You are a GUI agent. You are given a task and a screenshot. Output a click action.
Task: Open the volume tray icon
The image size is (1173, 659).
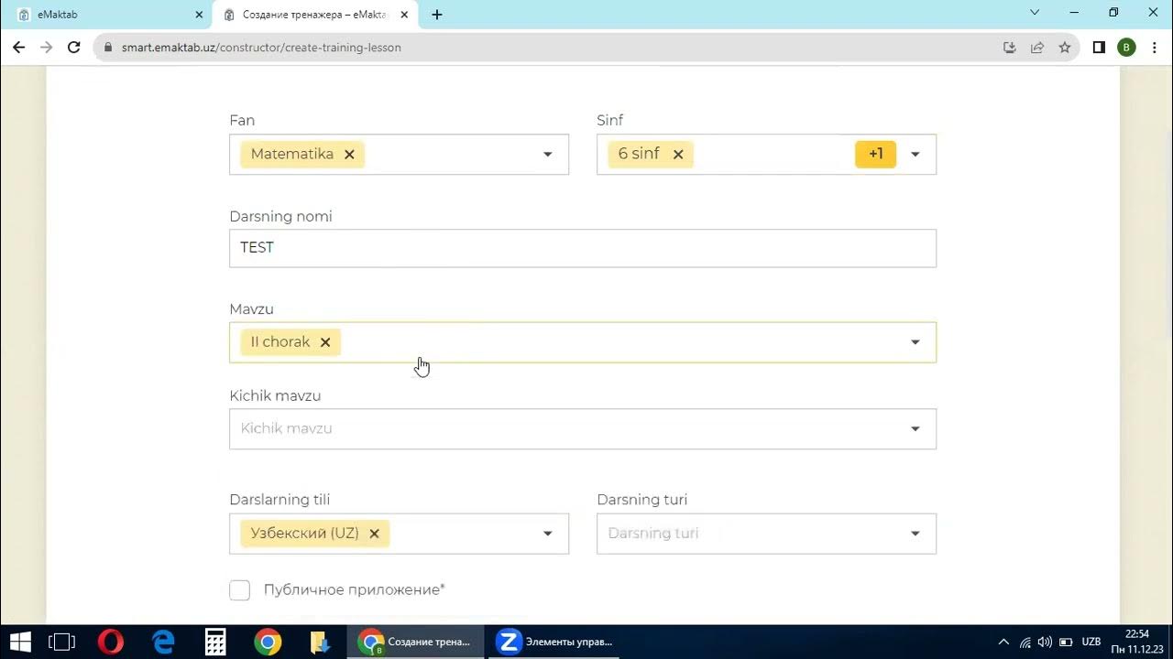tap(1045, 643)
